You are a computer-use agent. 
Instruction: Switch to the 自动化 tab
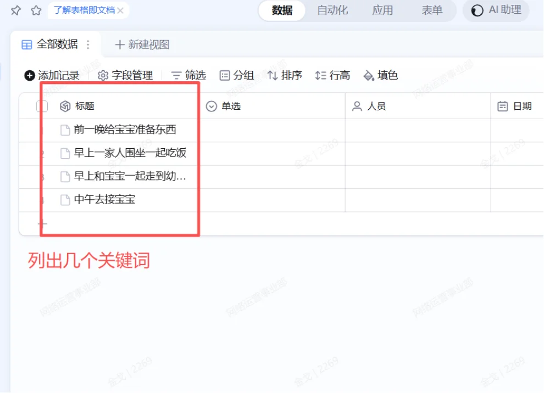point(332,10)
